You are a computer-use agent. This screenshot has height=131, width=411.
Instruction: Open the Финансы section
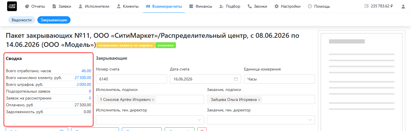click(x=201, y=6)
